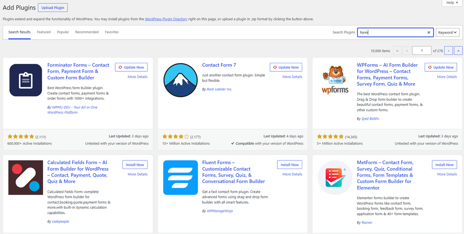Switch to the Search Results tab
The height and width of the screenshot is (234, 464).
19,32
